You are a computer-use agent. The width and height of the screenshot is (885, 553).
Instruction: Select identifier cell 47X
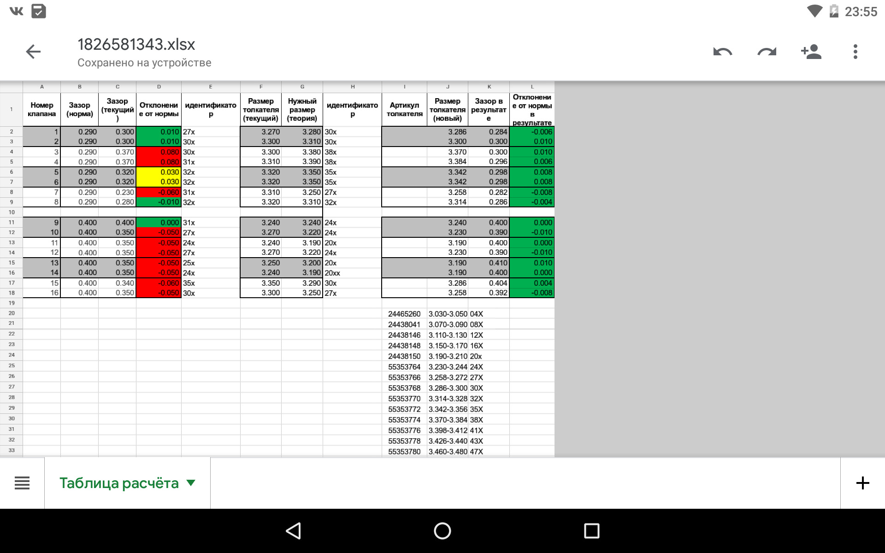coord(489,452)
